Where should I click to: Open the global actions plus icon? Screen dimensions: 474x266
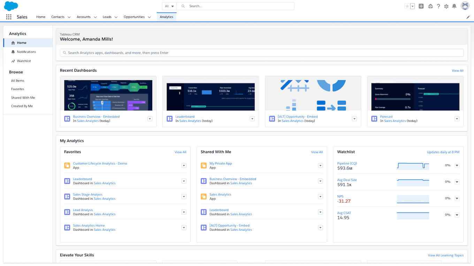tap(421, 6)
